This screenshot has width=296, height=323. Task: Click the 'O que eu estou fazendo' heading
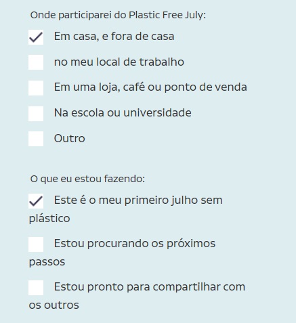pyautogui.click(x=87, y=179)
